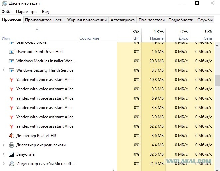Switch to the Автозагрузка tab
220x171 pixels.
123,20
